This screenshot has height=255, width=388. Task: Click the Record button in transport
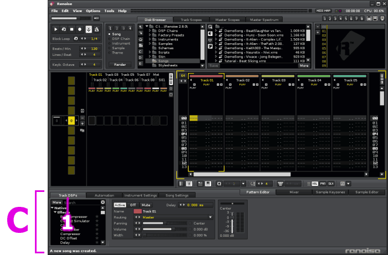coord(80,29)
